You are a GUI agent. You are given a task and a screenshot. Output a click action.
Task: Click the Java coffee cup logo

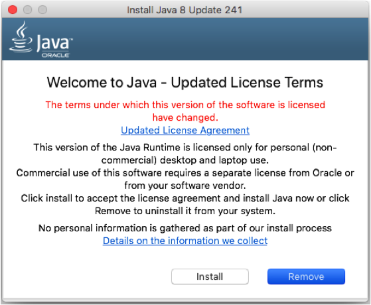click(x=21, y=37)
